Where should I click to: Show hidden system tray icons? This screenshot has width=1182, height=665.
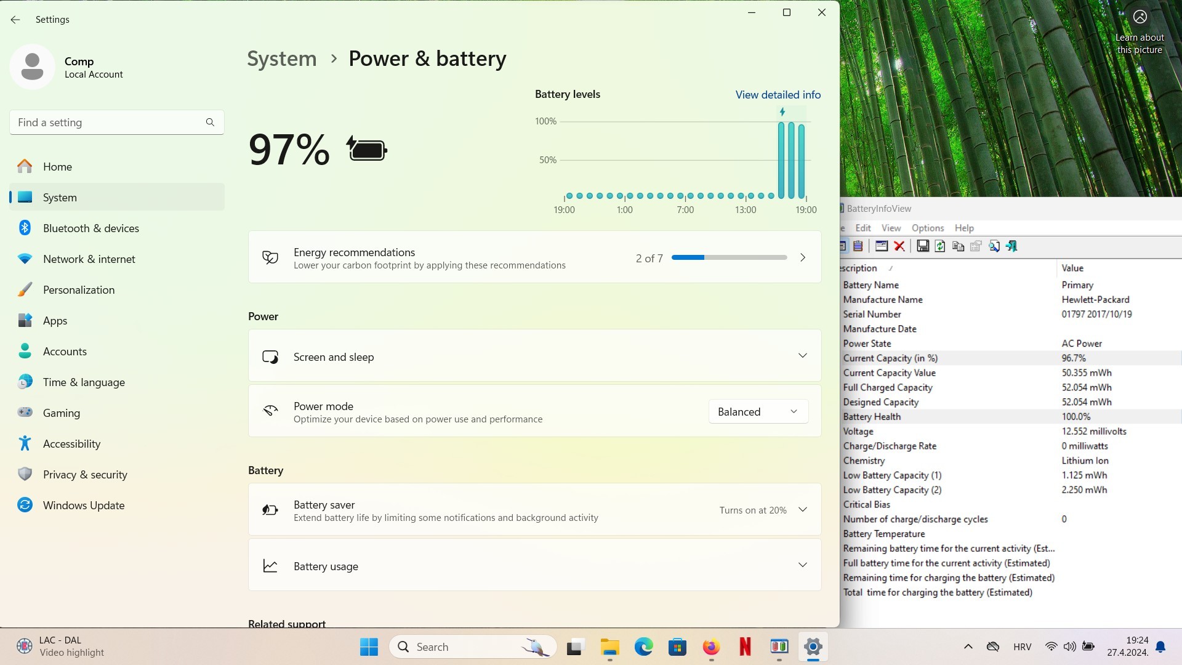[968, 647]
